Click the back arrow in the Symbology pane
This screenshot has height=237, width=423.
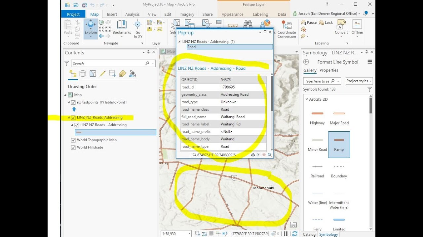(x=306, y=62)
